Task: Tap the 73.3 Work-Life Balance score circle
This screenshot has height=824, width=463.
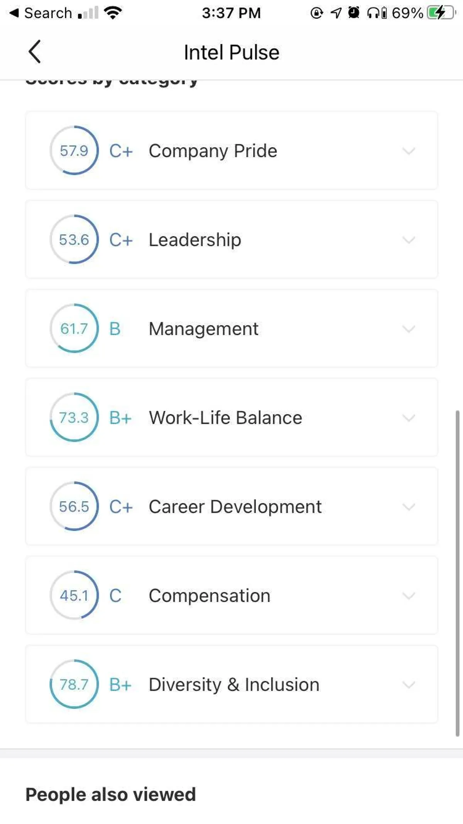Action: pos(74,418)
